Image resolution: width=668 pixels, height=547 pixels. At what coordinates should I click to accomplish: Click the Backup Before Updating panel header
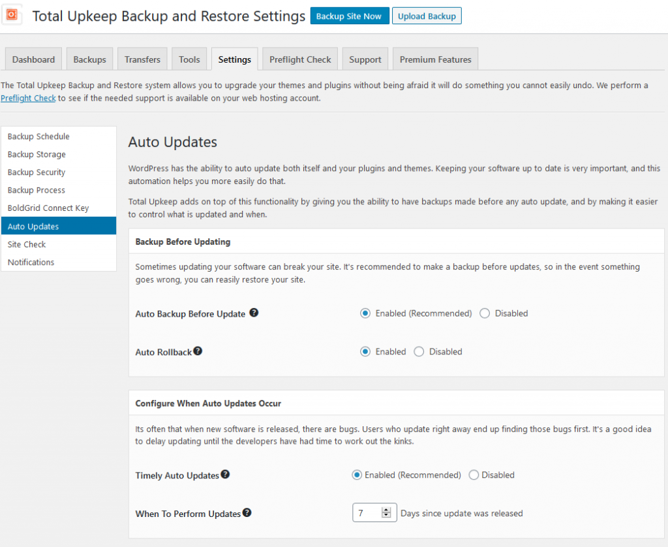(396, 242)
